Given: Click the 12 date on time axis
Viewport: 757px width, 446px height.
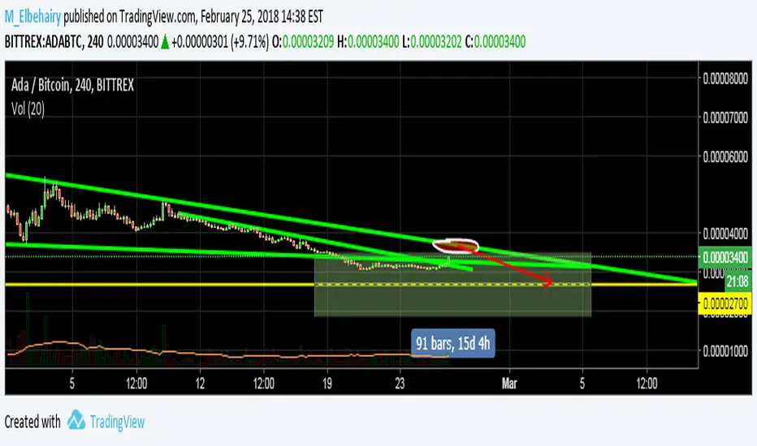Looking at the screenshot, I should [x=200, y=384].
